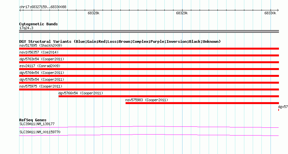This screenshot has height=154, width=288.
Task: Click the SLC39A11|NM_139177 gene label
Action: (37, 124)
